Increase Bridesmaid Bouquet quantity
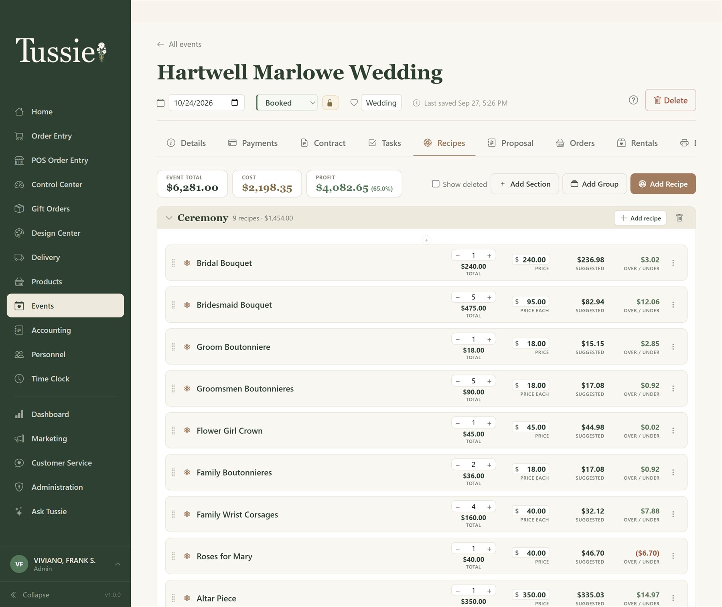Screen dimensions: 722x607 point(489,297)
